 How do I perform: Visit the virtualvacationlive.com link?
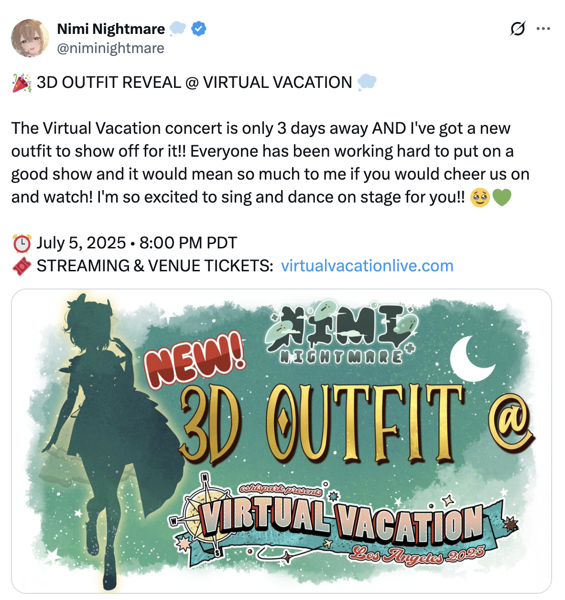tap(367, 266)
